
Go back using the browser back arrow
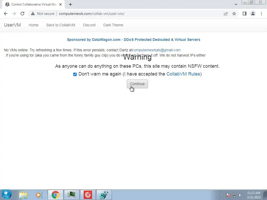[6, 14]
